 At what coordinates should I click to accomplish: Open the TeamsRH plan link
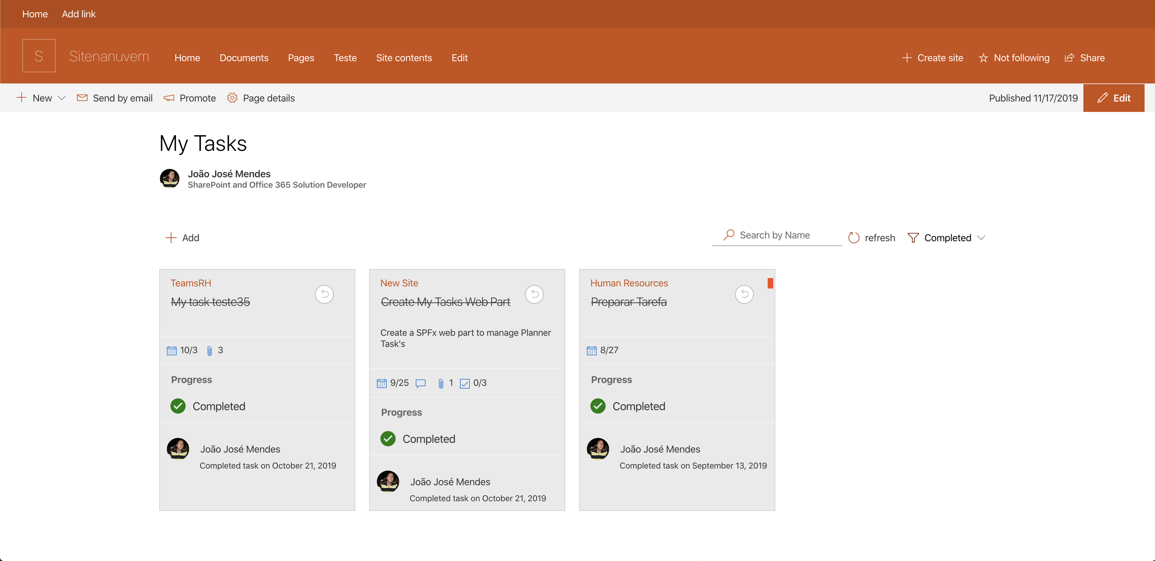[191, 283]
